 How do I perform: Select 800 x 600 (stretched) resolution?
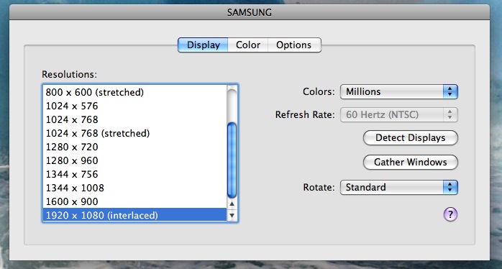pos(134,92)
